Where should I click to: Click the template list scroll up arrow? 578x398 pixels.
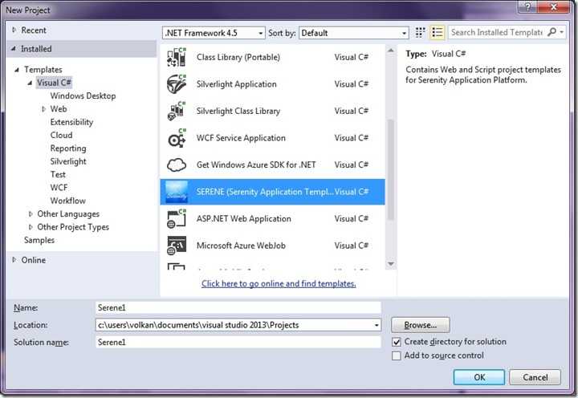pos(391,50)
